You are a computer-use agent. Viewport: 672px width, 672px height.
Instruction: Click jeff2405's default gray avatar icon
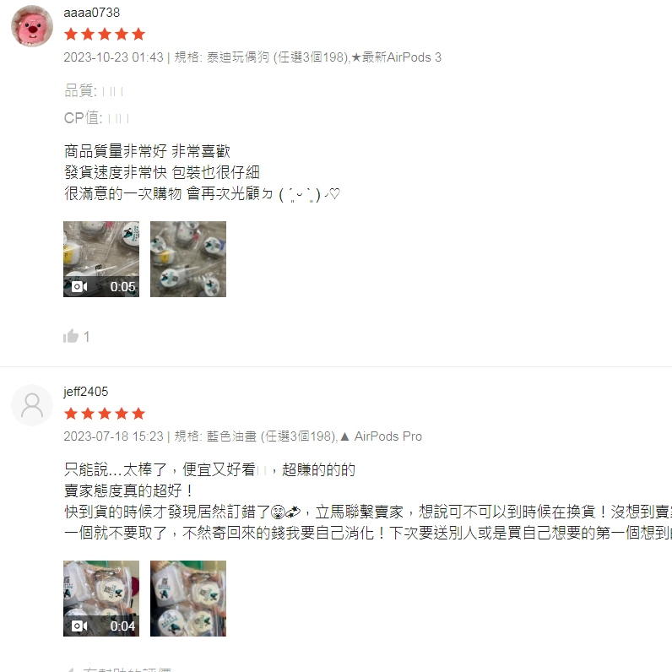pos(32,405)
